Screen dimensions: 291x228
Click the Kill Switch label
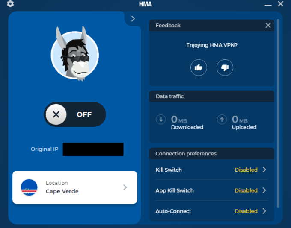(x=169, y=170)
